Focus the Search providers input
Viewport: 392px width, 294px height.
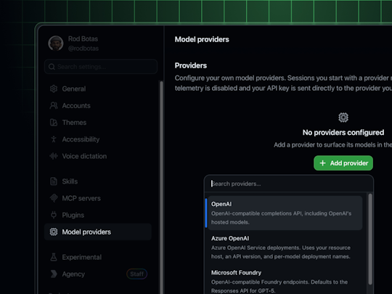click(289, 184)
